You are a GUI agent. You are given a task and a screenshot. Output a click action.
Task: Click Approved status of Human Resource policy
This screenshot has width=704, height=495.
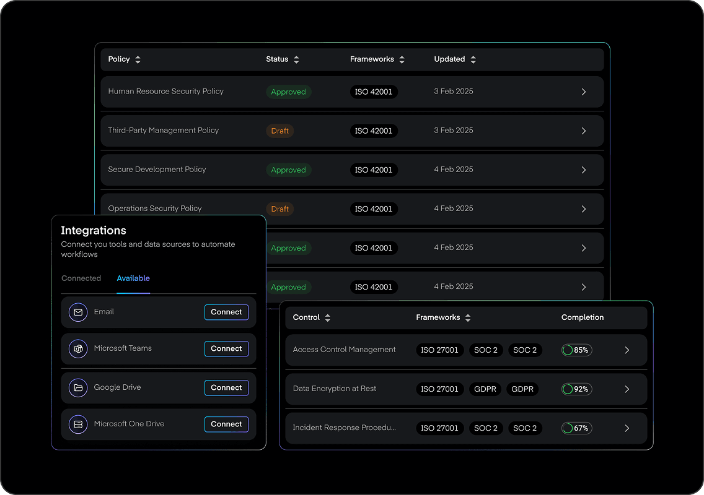(x=289, y=92)
